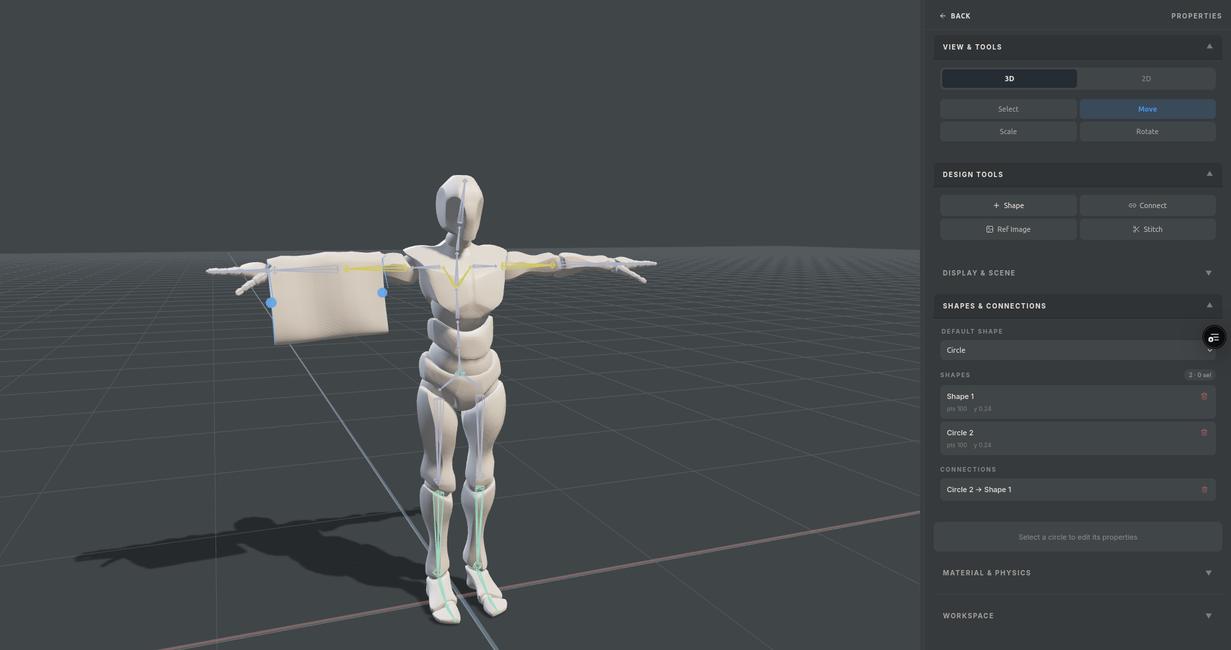The width and height of the screenshot is (1231, 650).
Task: Click 'Select a circle to edit its properties' hint
Action: click(1078, 537)
